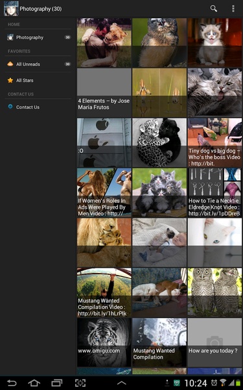Screen dimensions: 243x390
Task: Open the baby sleeping with kitten photo
Action: 159,242
